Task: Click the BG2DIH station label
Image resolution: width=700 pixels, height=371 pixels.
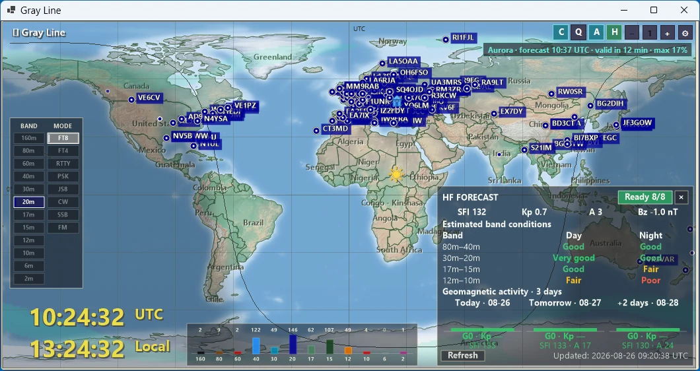Action: tap(610, 104)
